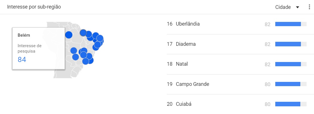Open the Cuiabá list entry
This screenshot has width=314, height=114.
[184, 104]
